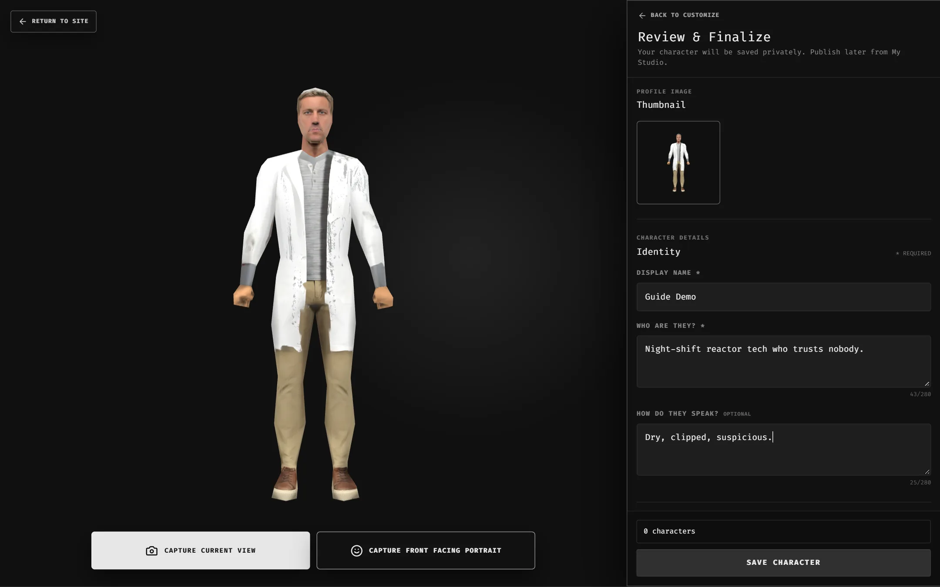Click the character's head in the 3D viewport

click(x=315, y=115)
